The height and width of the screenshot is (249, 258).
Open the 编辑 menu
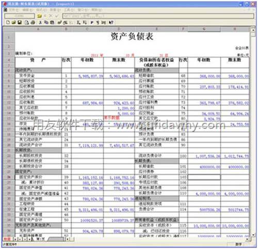27,10
